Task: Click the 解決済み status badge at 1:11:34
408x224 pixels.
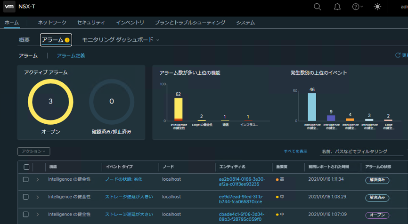Action: (377, 180)
